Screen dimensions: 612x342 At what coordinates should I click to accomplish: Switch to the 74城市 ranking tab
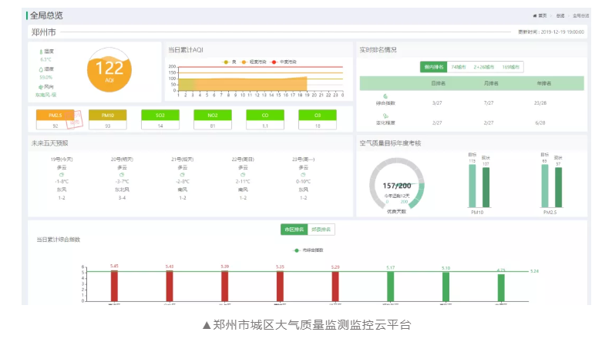(459, 67)
